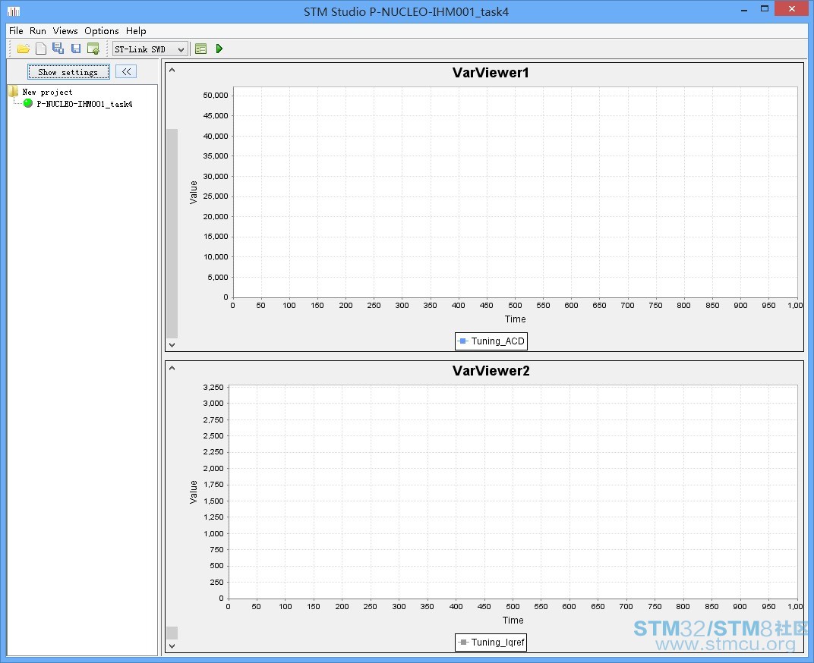This screenshot has width=814, height=663.
Task: Open the Run menu
Action: pos(38,31)
